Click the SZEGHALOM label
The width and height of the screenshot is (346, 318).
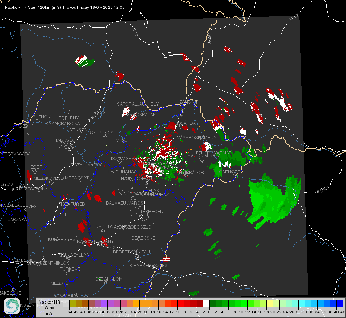[109, 279]
